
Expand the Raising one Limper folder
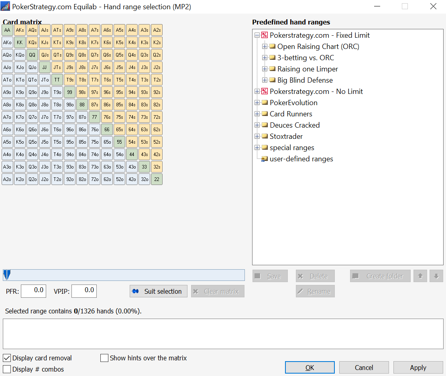click(265, 69)
